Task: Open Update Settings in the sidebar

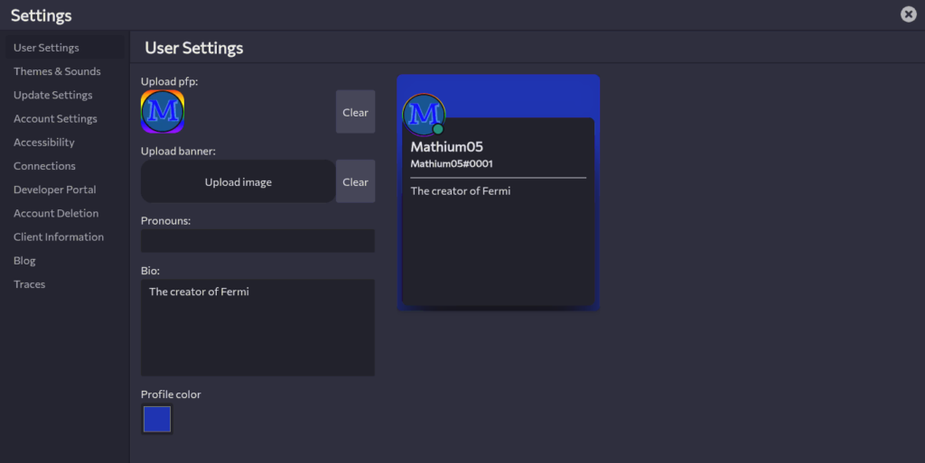Action: coord(52,95)
